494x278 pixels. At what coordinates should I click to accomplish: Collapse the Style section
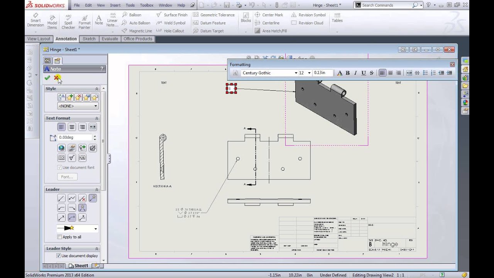97,89
